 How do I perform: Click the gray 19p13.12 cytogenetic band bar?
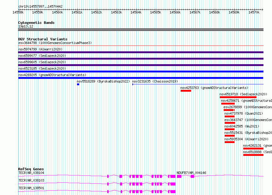[141, 30]
